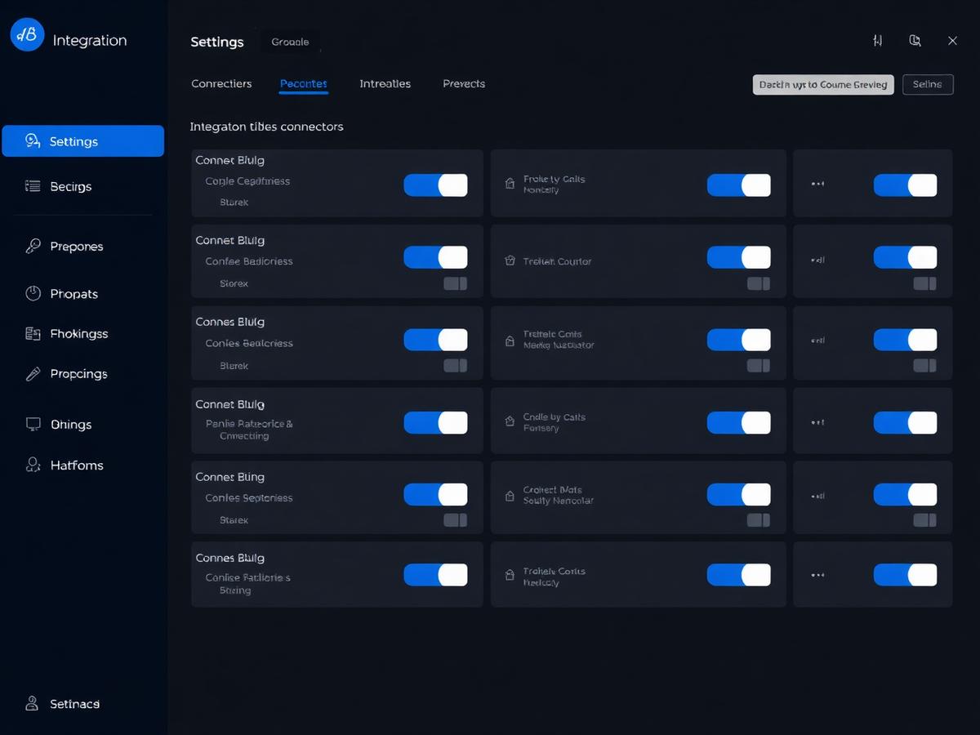Screen dimensions: 980x735
Task: Toggle the small gray switch in Trellett Courtor card
Action: [759, 283]
